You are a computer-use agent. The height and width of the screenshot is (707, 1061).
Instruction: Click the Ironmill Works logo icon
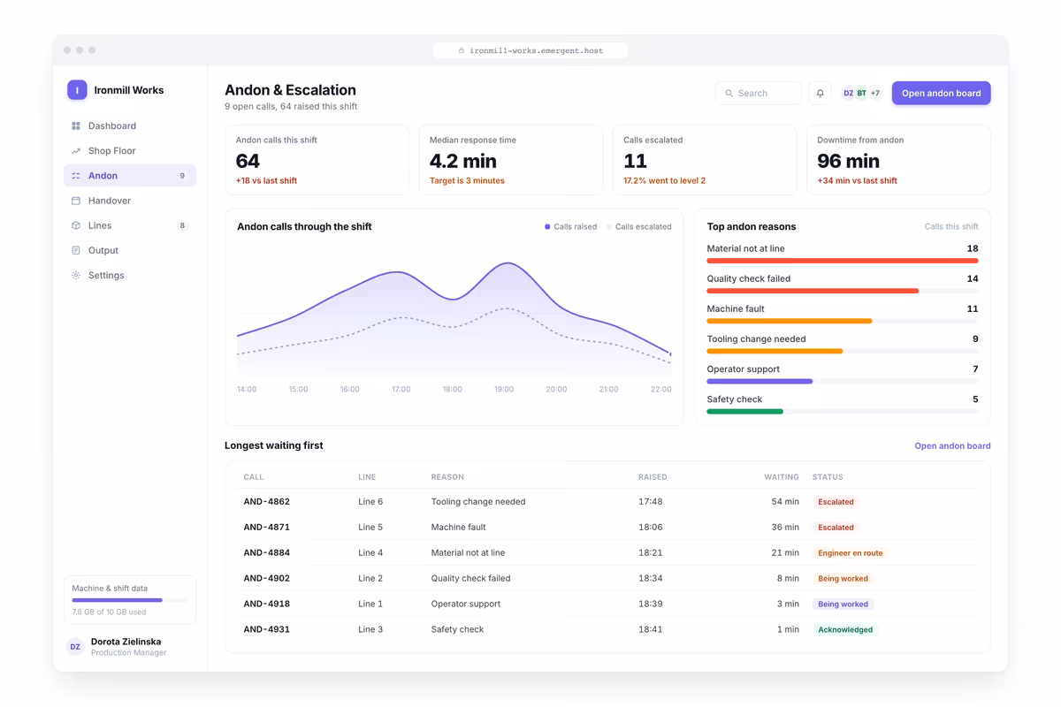click(77, 89)
